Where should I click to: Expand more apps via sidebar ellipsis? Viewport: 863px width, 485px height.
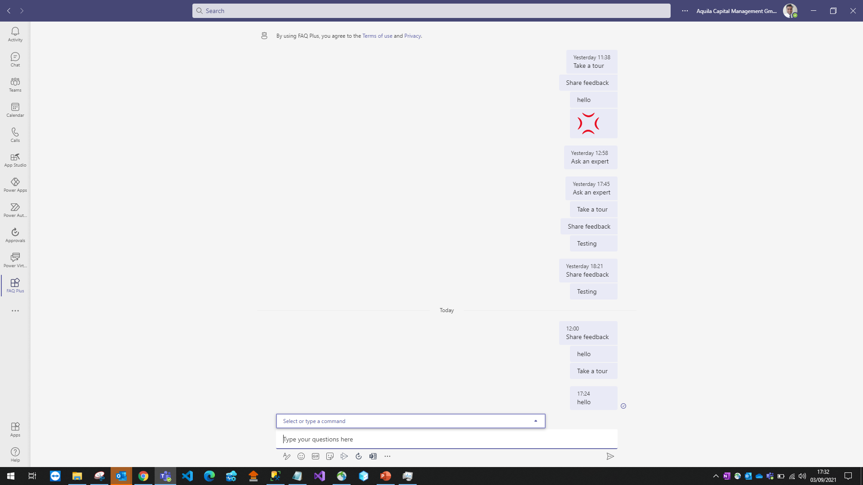(x=15, y=310)
